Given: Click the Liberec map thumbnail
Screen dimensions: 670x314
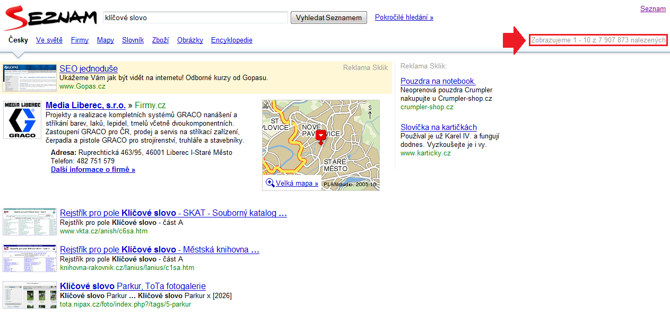Looking at the screenshot, I should click(321, 145).
